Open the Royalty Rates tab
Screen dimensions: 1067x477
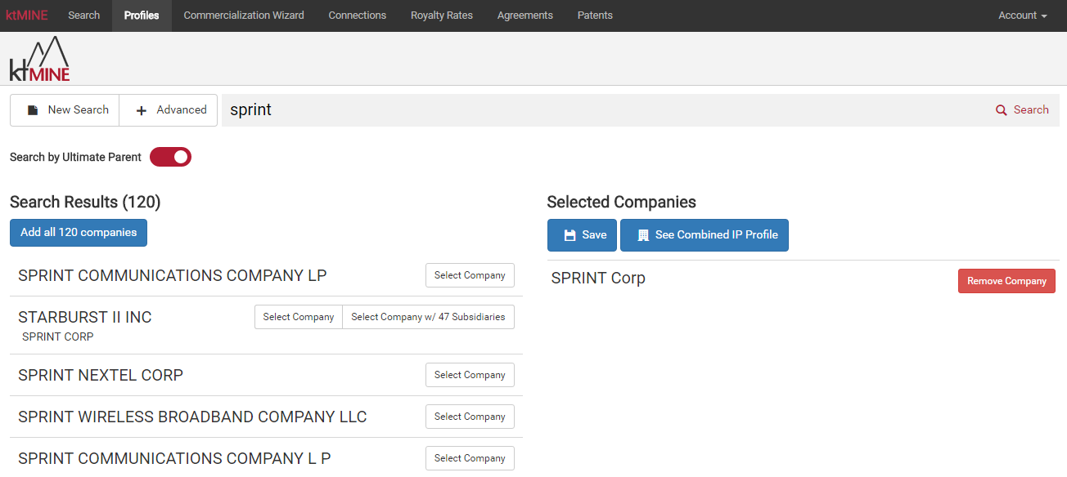[442, 16]
